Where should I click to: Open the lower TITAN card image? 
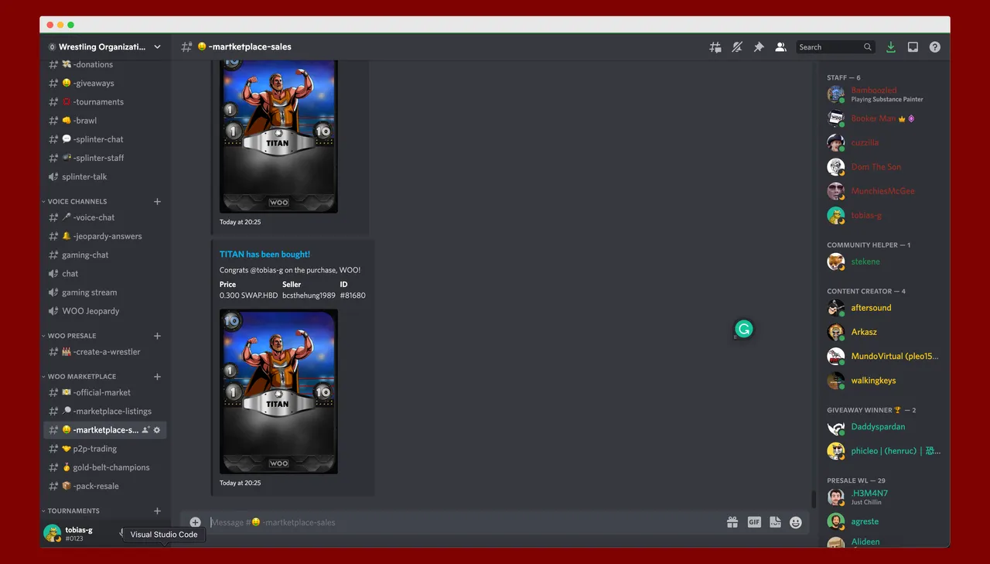click(278, 391)
